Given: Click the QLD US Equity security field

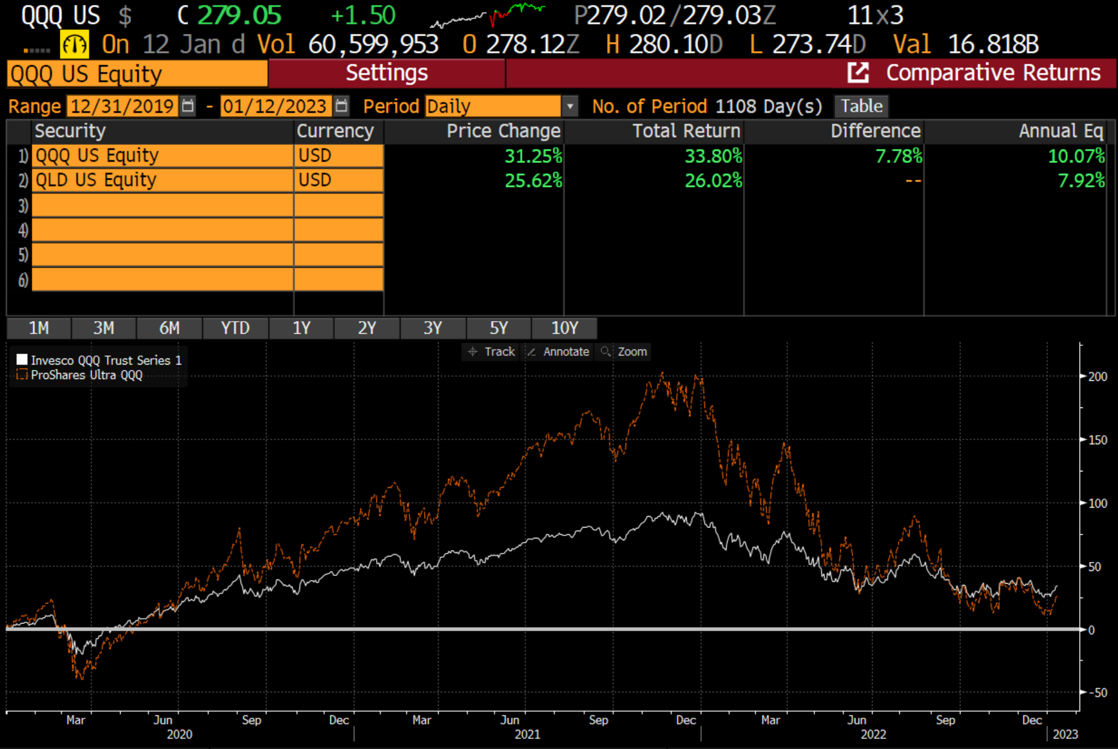Looking at the screenshot, I should tap(162, 180).
